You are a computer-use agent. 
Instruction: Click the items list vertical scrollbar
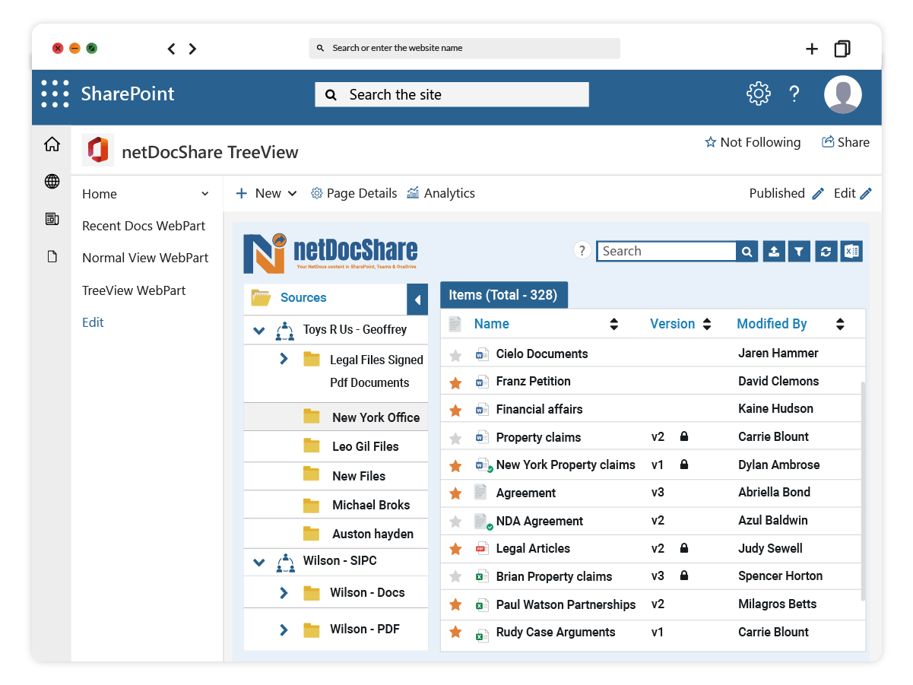tap(862, 490)
